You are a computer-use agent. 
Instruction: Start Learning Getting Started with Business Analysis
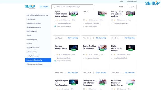pyautogui.click(x=129, y=38)
